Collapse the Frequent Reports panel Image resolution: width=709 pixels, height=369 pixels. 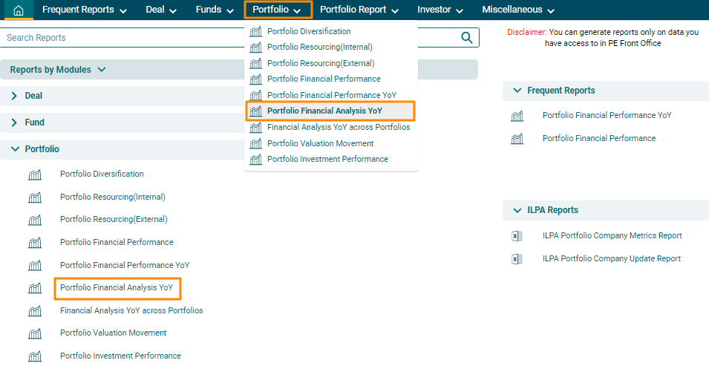click(x=517, y=91)
